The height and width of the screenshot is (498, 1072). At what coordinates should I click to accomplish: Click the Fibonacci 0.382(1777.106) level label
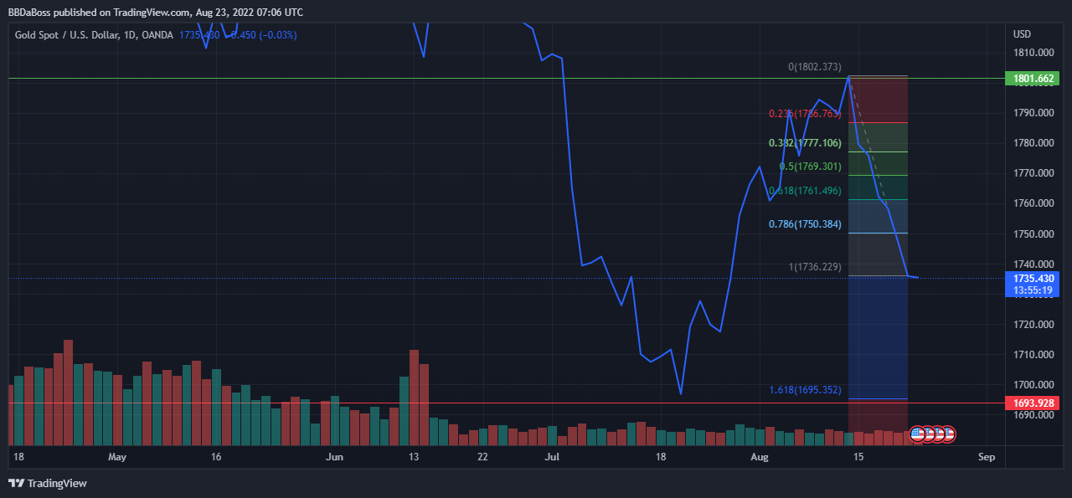point(804,143)
